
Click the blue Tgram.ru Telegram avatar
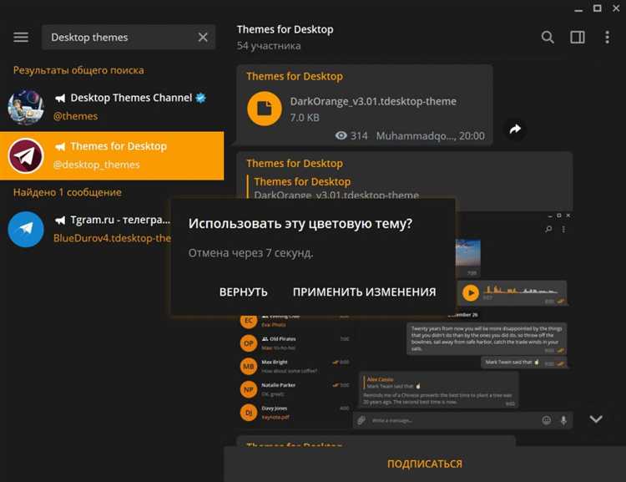pos(26,229)
